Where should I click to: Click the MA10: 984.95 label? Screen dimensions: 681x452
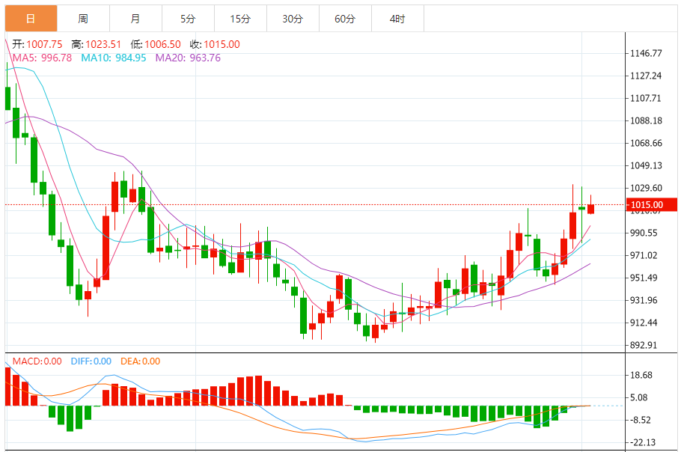(113, 58)
